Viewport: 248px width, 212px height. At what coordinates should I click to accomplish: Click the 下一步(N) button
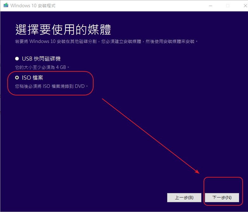pyautogui.click(x=222, y=197)
